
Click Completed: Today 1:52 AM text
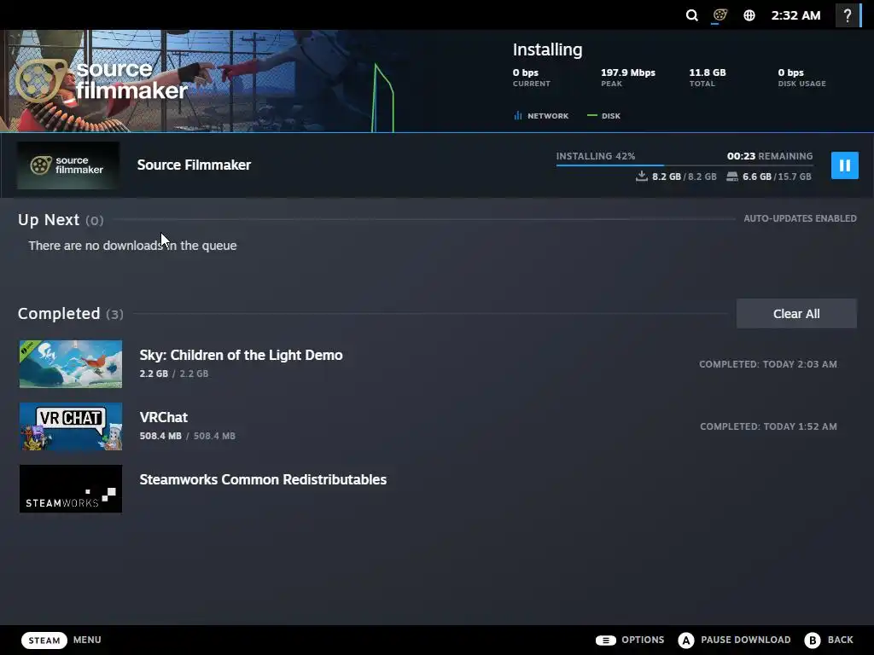768,426
